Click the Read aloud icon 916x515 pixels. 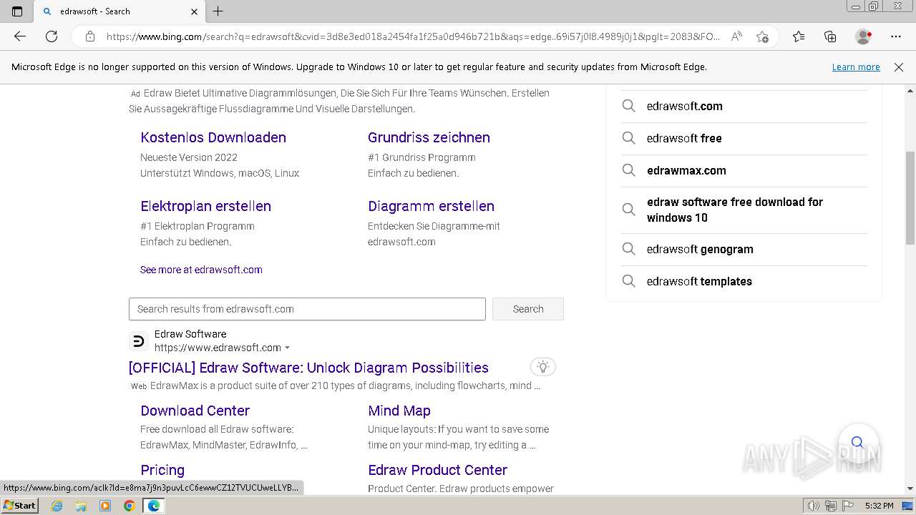(736, 36)
